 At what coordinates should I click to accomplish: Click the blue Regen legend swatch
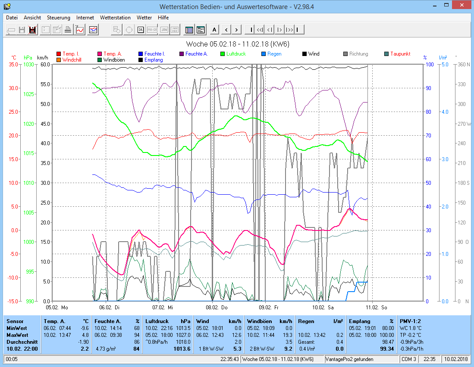[x=264, y=54]
